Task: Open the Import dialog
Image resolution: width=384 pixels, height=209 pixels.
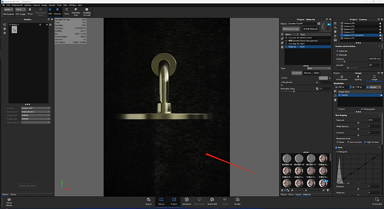Action: (149, 201)
